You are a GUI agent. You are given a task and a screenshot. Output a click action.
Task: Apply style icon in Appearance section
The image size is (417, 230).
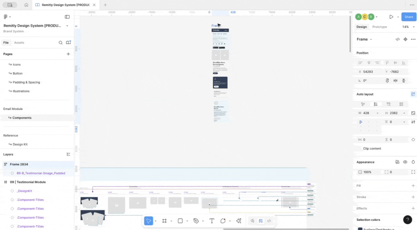[x=397, y=162]
